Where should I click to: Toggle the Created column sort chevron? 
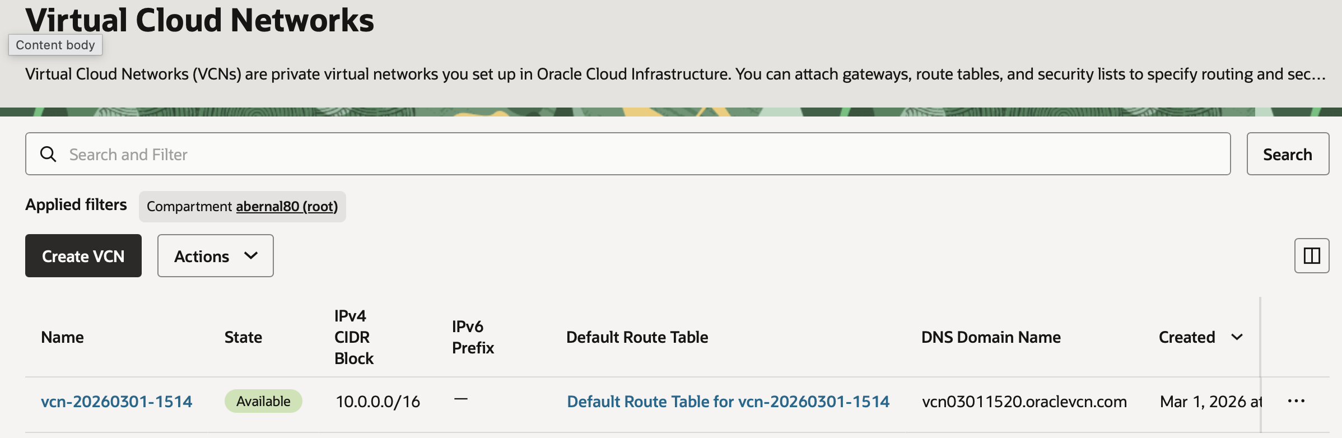1237,337
